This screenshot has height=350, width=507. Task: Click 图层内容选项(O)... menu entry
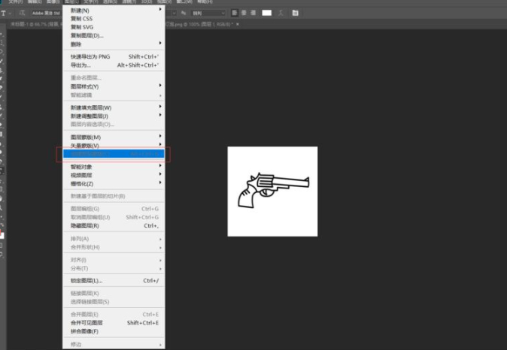114,125
